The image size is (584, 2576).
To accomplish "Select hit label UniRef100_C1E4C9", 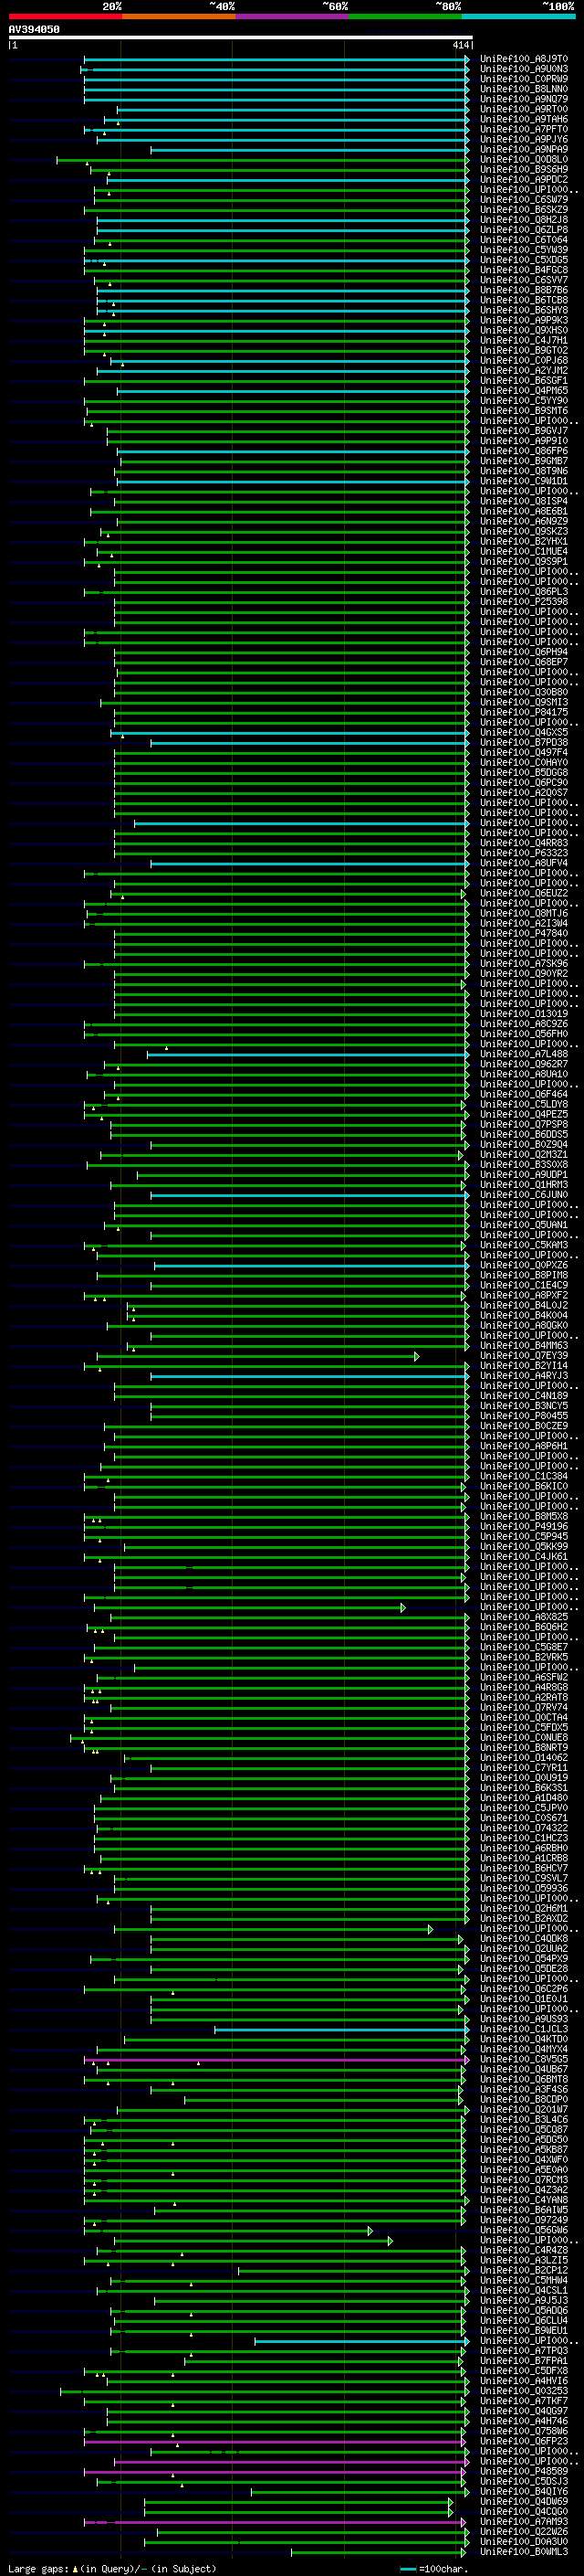I will pyautogui.click(x=524, y=1285).
